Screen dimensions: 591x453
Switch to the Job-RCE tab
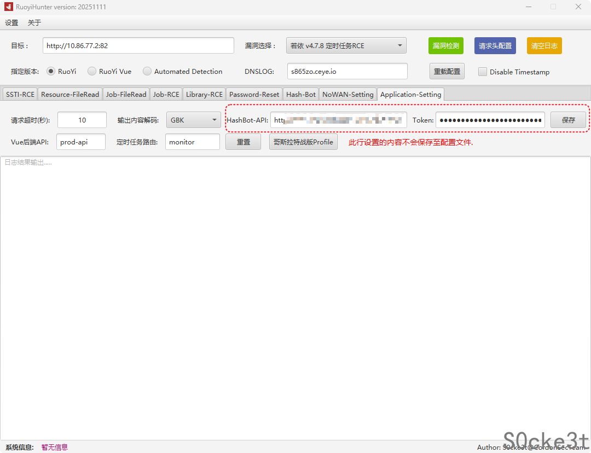166,94
